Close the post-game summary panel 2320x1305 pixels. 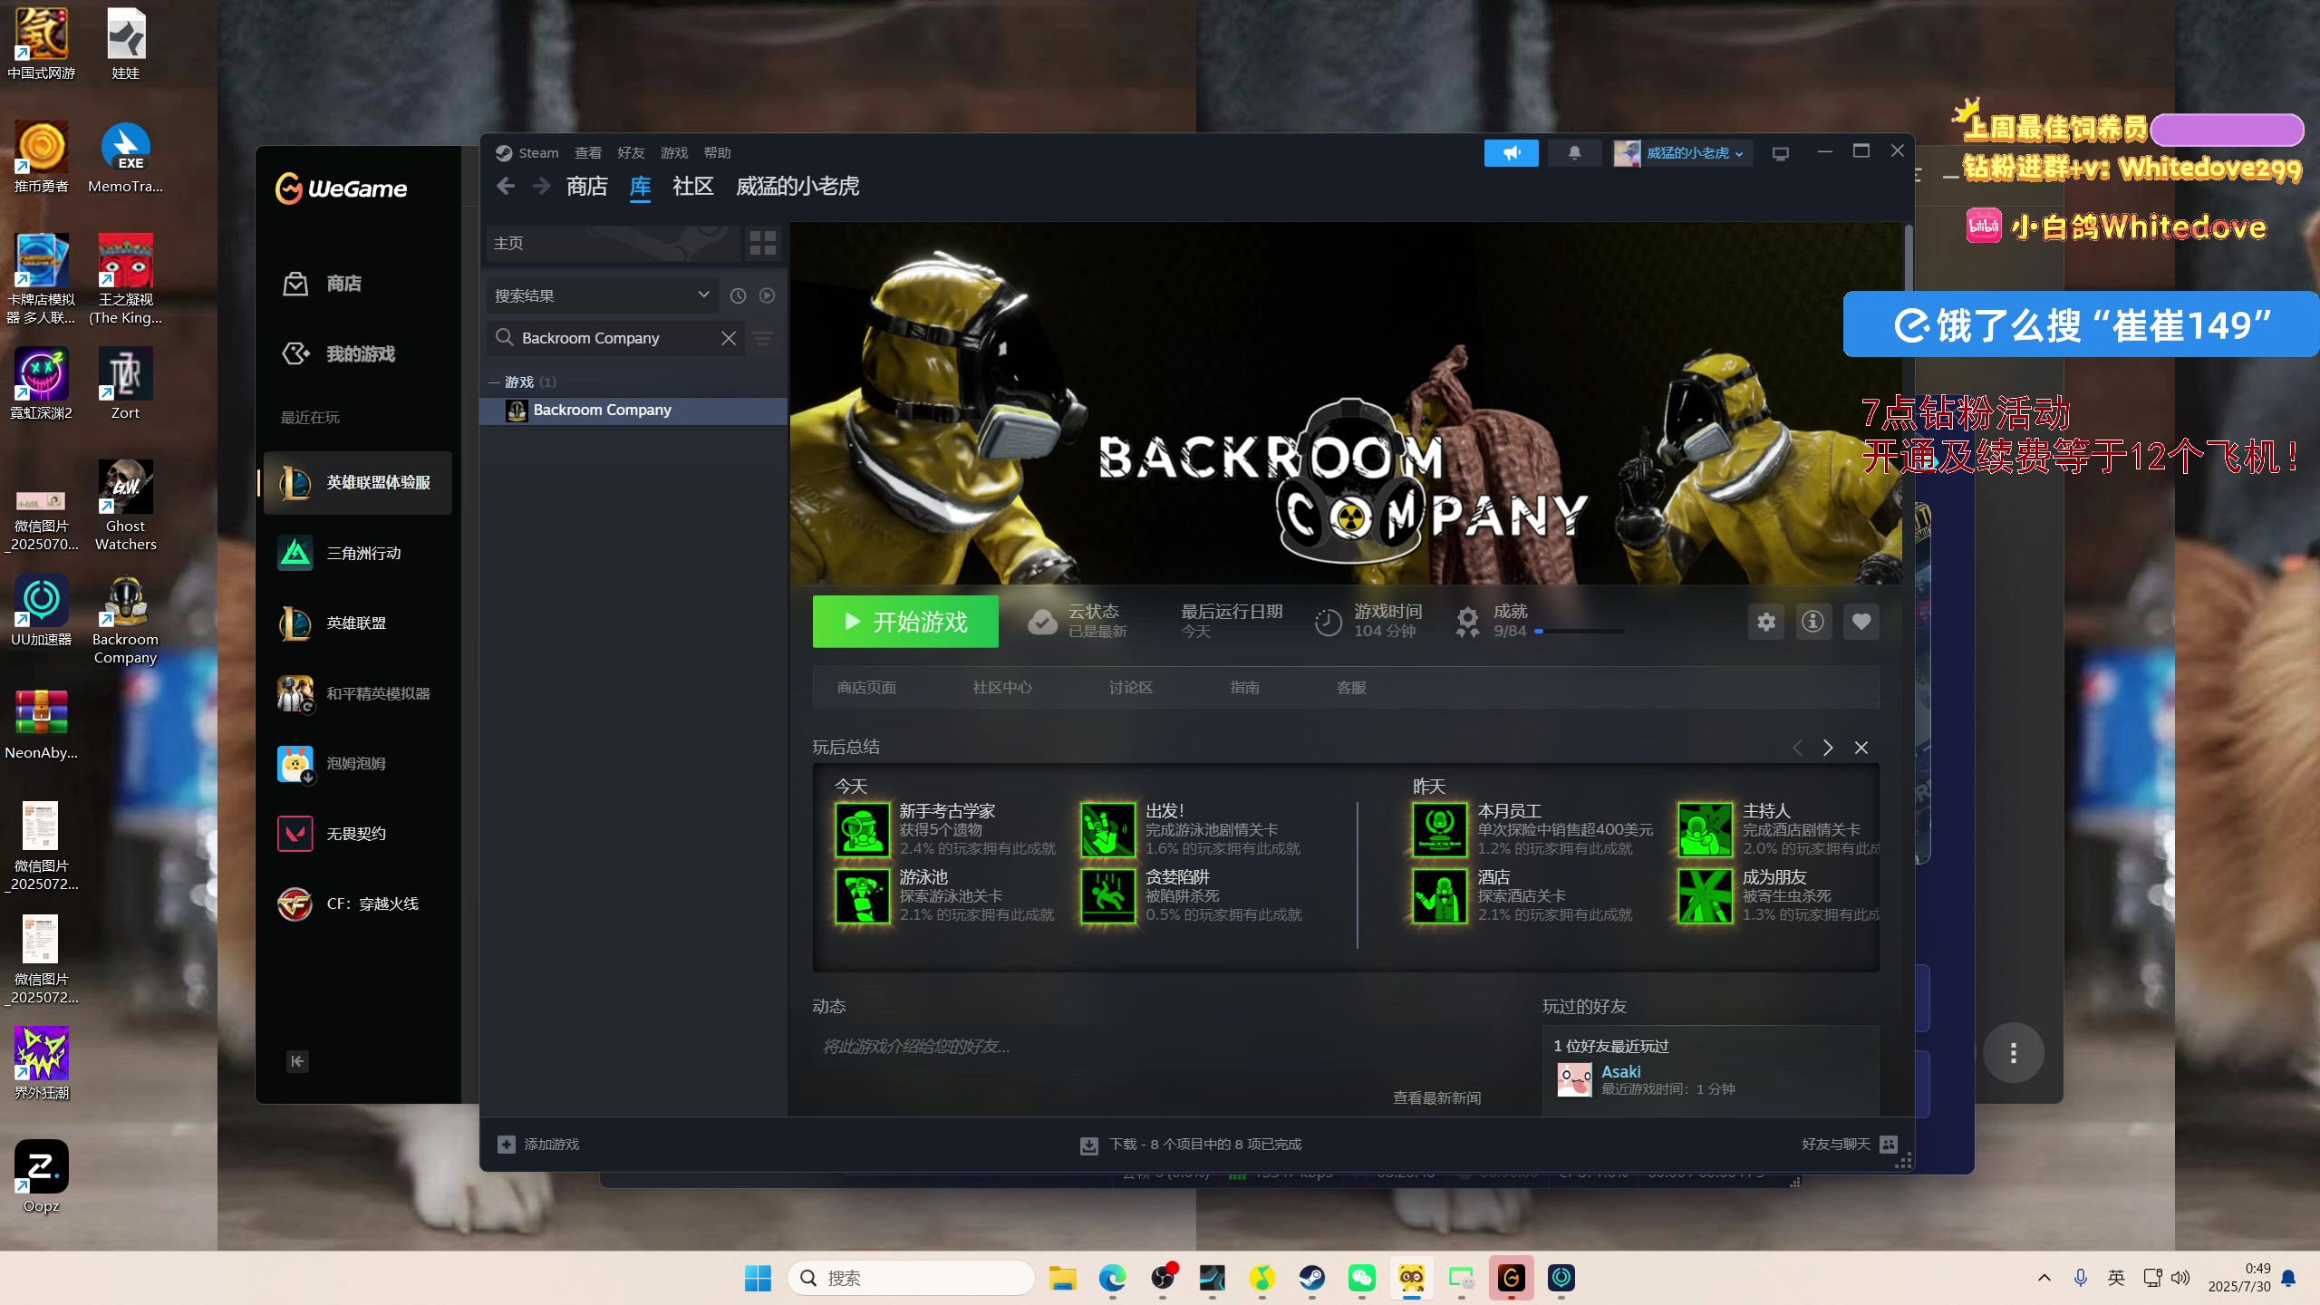coord(1861,748)
